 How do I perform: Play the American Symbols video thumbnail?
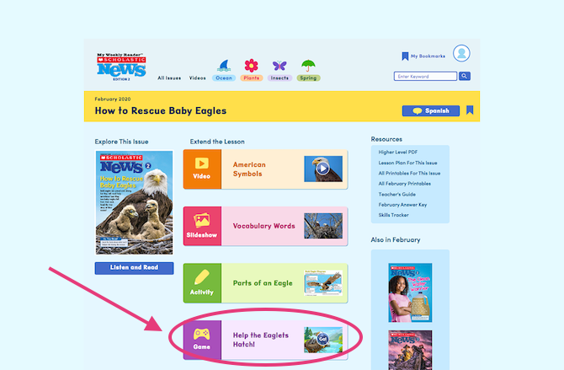323,169
